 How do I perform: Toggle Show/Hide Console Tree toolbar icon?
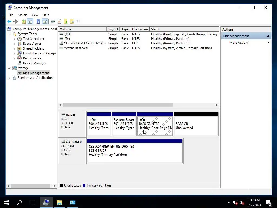click(x=30, y=22)
